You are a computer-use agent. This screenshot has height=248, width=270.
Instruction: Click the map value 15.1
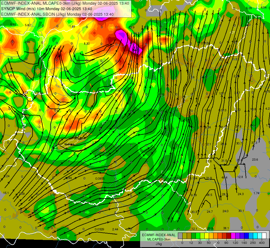(x=6, y=193)
